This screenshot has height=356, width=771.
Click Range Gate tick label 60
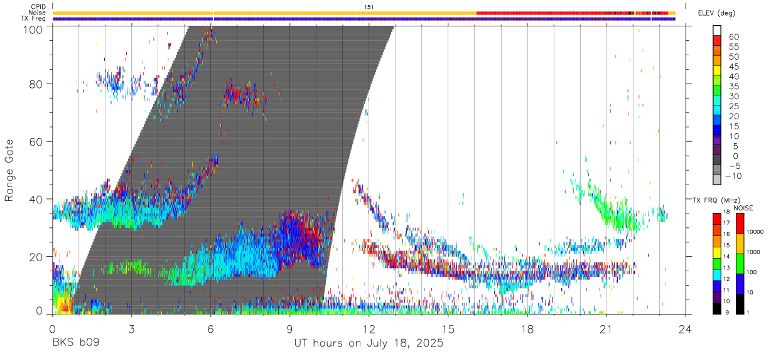point(35,142)
